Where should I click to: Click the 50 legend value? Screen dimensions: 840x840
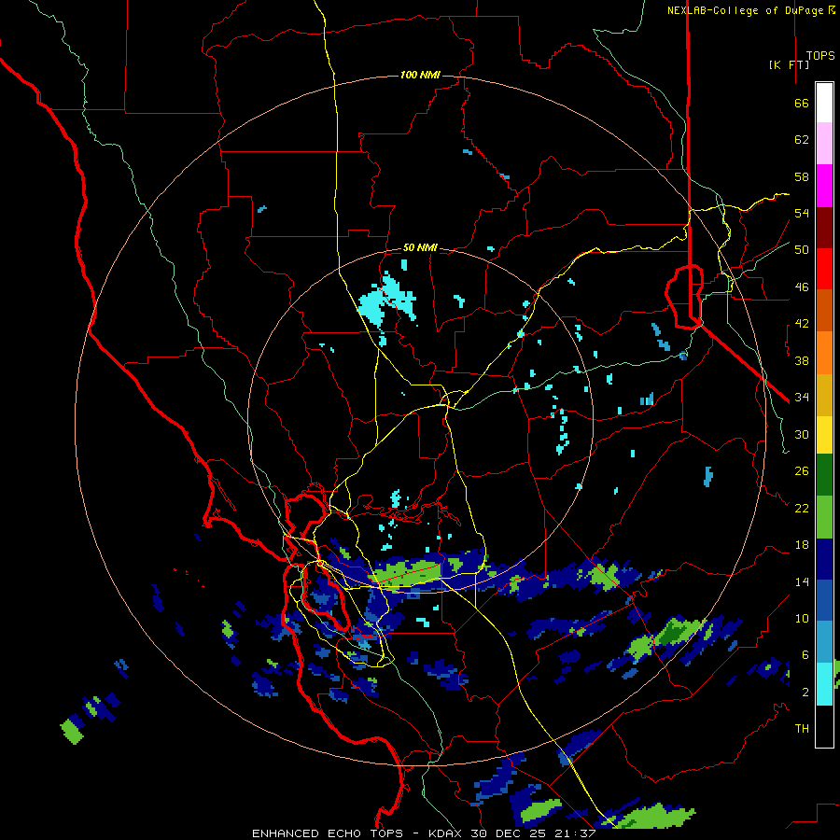(802, 250)
